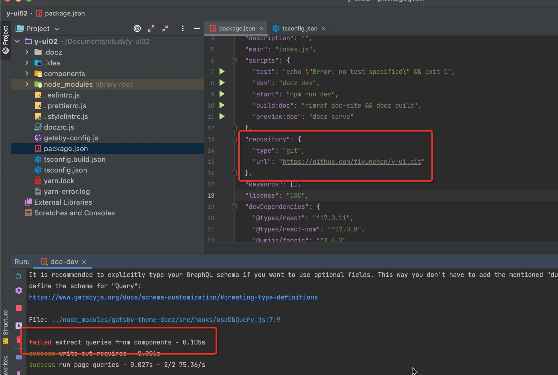Collapse all items in Project tree

[165, 28]
